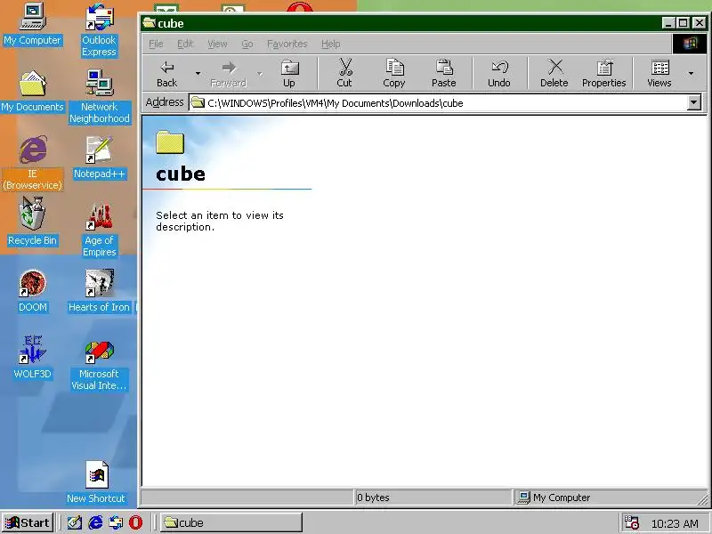This screenshot has width=712, height=534.
Task: Select the Notepad++ desktop shortcut
Action: pyautogui.click(x=99, y=158)
